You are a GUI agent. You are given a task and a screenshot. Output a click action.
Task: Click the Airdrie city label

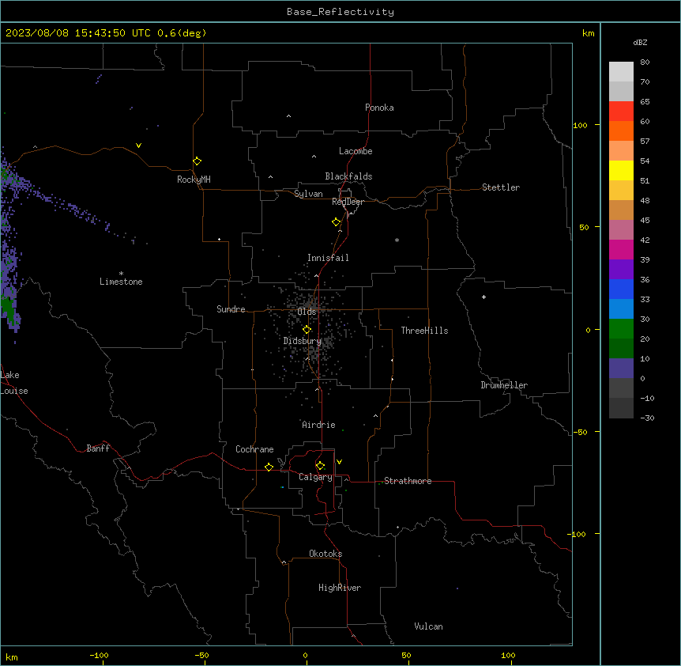pos(319,425)
